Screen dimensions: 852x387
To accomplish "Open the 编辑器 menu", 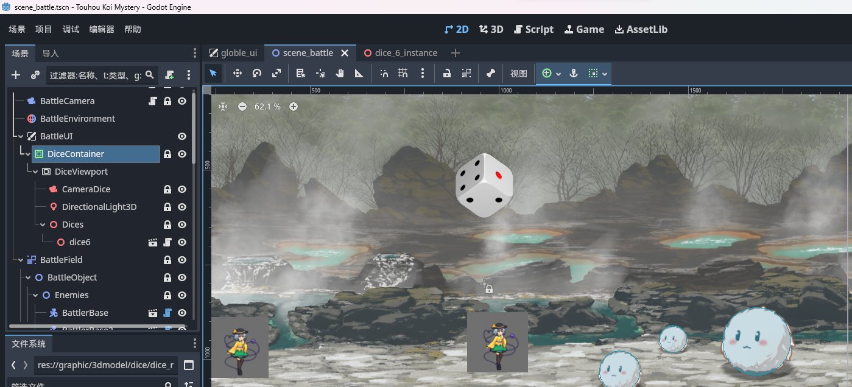I will (x=102, y=29).
